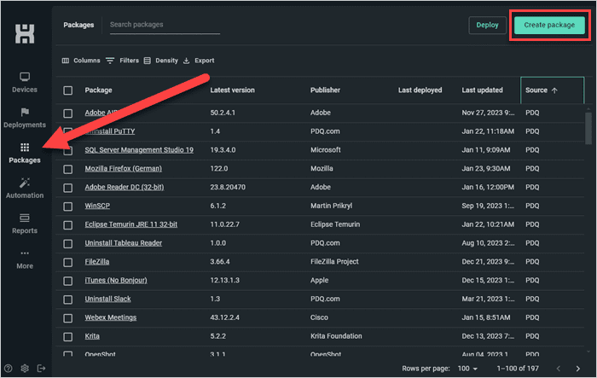Open the More menu in sidebar
The image size is (597, 378).
(25, 259)
